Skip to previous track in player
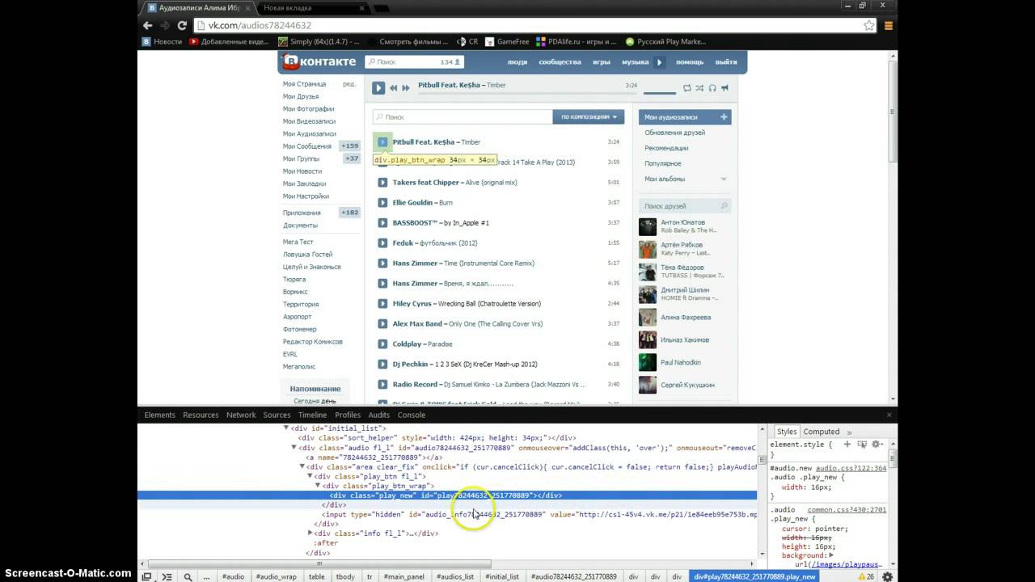1035x582 pixels. point(394,87)
